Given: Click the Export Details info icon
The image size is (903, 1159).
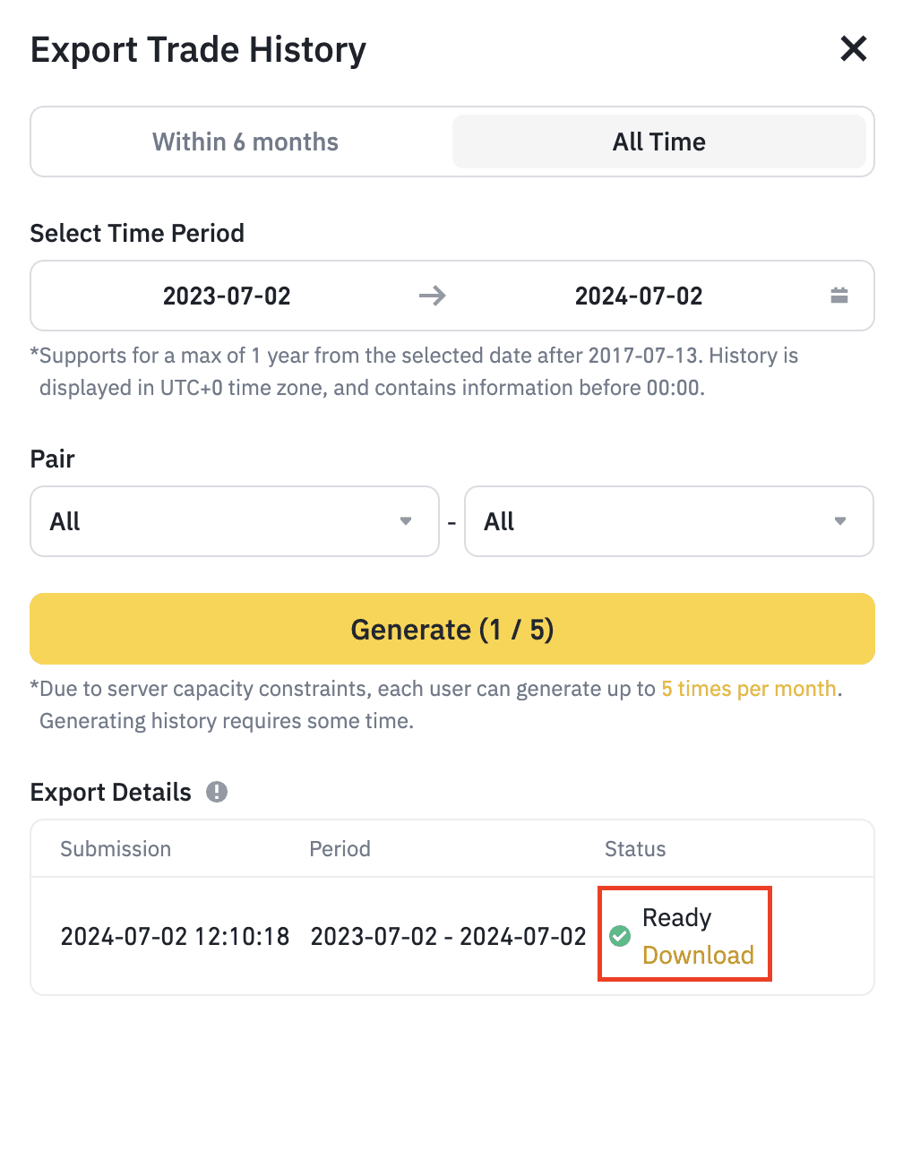Looking at the screenshot, I should 217,792.
